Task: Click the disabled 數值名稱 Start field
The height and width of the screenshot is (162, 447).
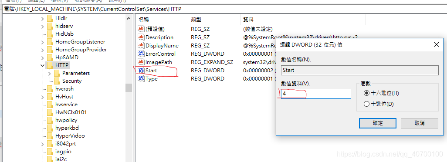Action: tap(360, 70)
